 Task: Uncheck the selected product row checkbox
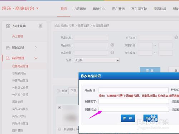click(59, 108)
